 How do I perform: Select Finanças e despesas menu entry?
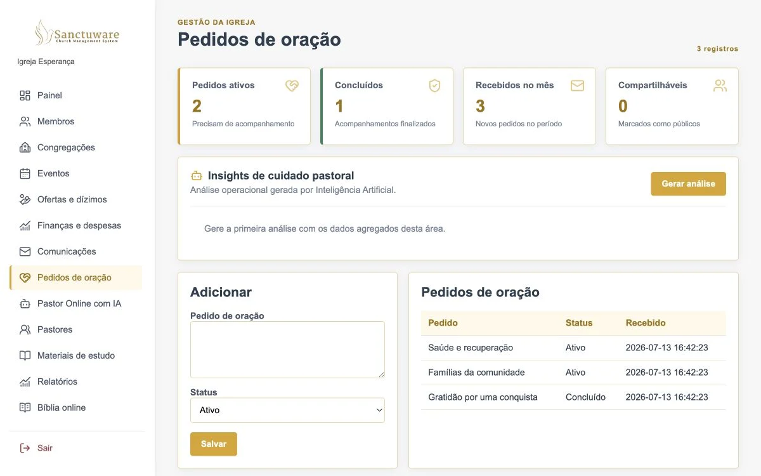point(75,225)
